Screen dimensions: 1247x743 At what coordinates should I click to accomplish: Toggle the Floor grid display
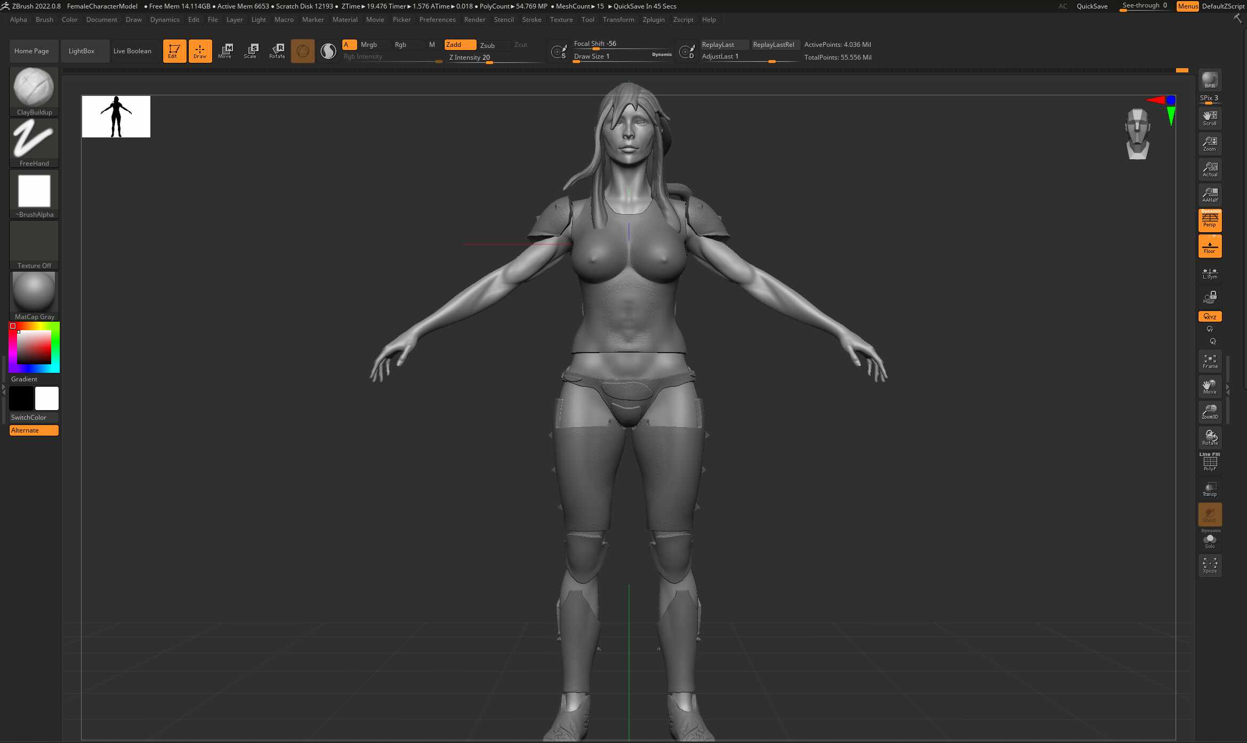[x=1210, y=247]
